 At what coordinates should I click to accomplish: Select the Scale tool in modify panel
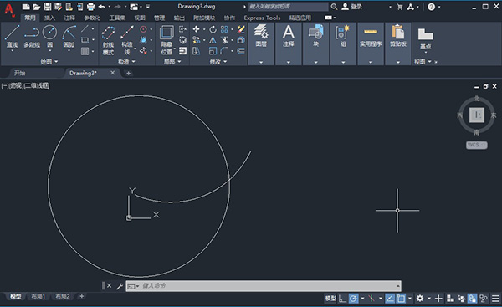[213, 50]
